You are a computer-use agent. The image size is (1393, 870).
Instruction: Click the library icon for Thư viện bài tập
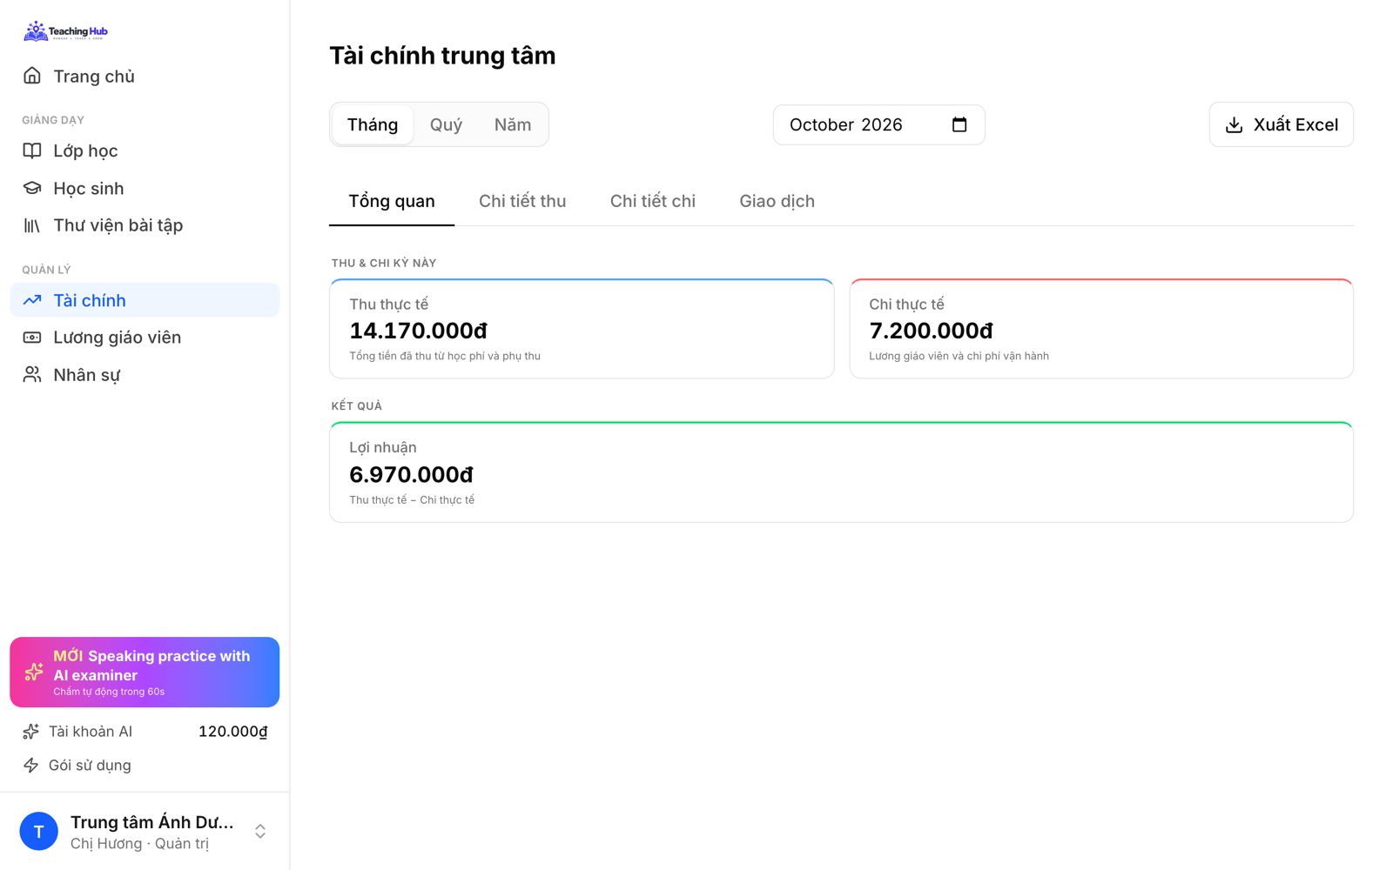(32, 225)
